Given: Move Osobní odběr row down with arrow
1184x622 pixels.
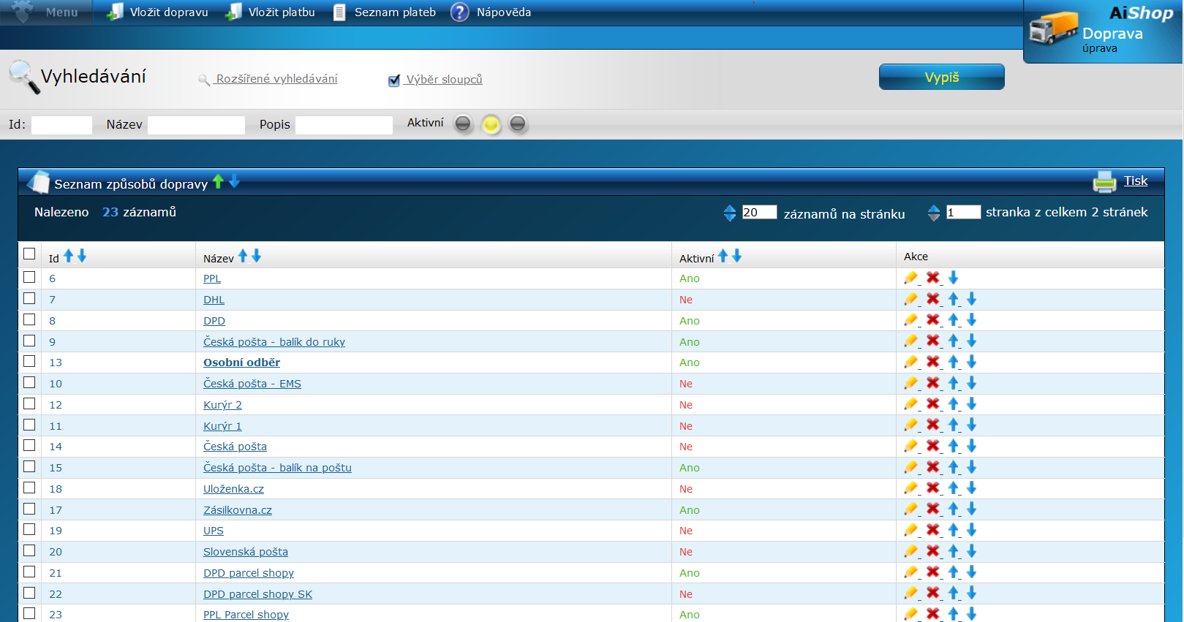Looking at the screenshot, I should [x=971, y=362].
